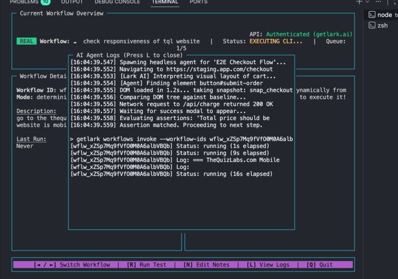
Task: Click the EXECUTING CLI... status text
Action: tap(276, 41)
